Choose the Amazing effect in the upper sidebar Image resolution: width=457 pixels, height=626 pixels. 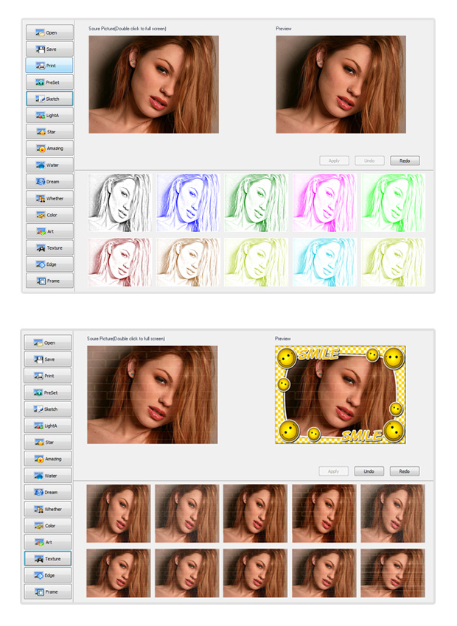click(x=49, y=148)
